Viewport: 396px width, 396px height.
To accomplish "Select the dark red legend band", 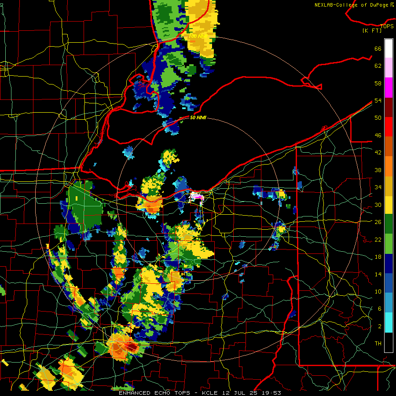I will click(389, 107).
